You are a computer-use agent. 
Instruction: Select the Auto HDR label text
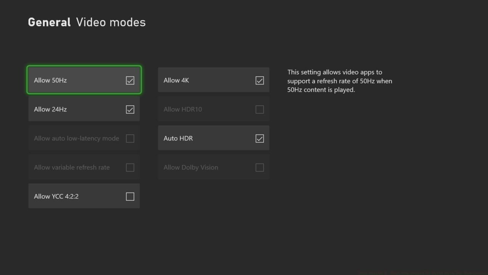(178, 139)
